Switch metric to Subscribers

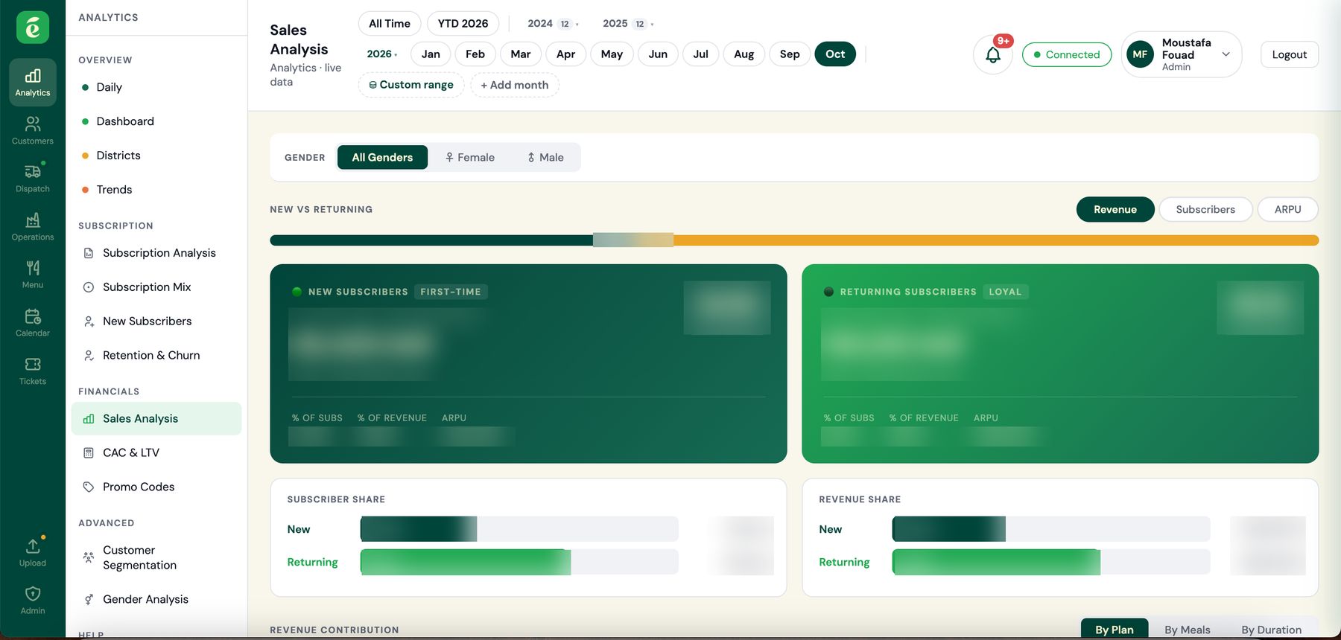tap(1205, 209)
